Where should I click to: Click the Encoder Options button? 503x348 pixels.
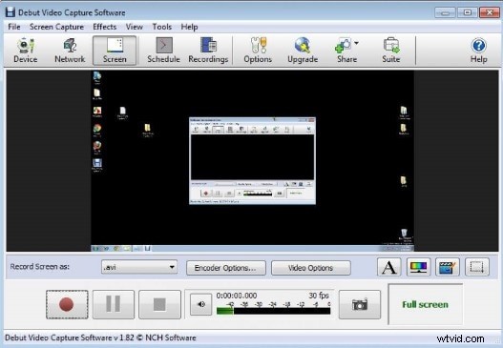[226, 268]
